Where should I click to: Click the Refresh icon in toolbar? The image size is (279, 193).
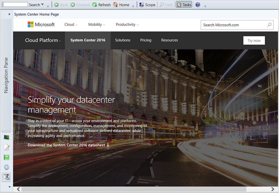pyautogui.click(x=95, y=5)
